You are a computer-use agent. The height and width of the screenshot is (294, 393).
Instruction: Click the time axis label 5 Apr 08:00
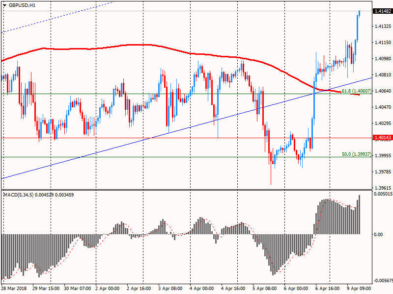[265, 289]
